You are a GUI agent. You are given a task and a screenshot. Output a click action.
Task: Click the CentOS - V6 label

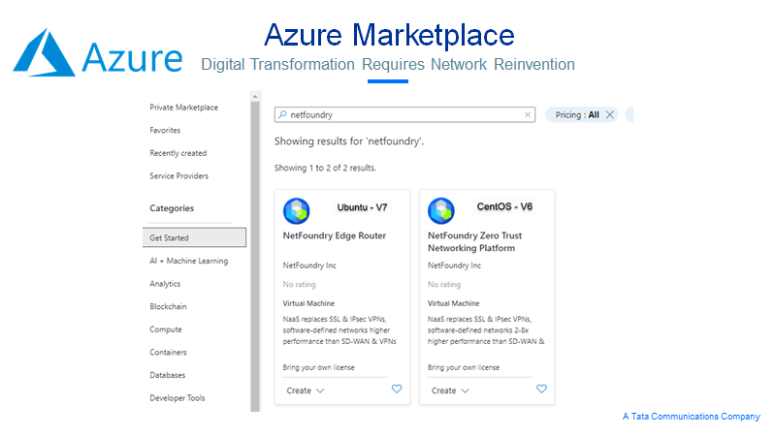504,206
